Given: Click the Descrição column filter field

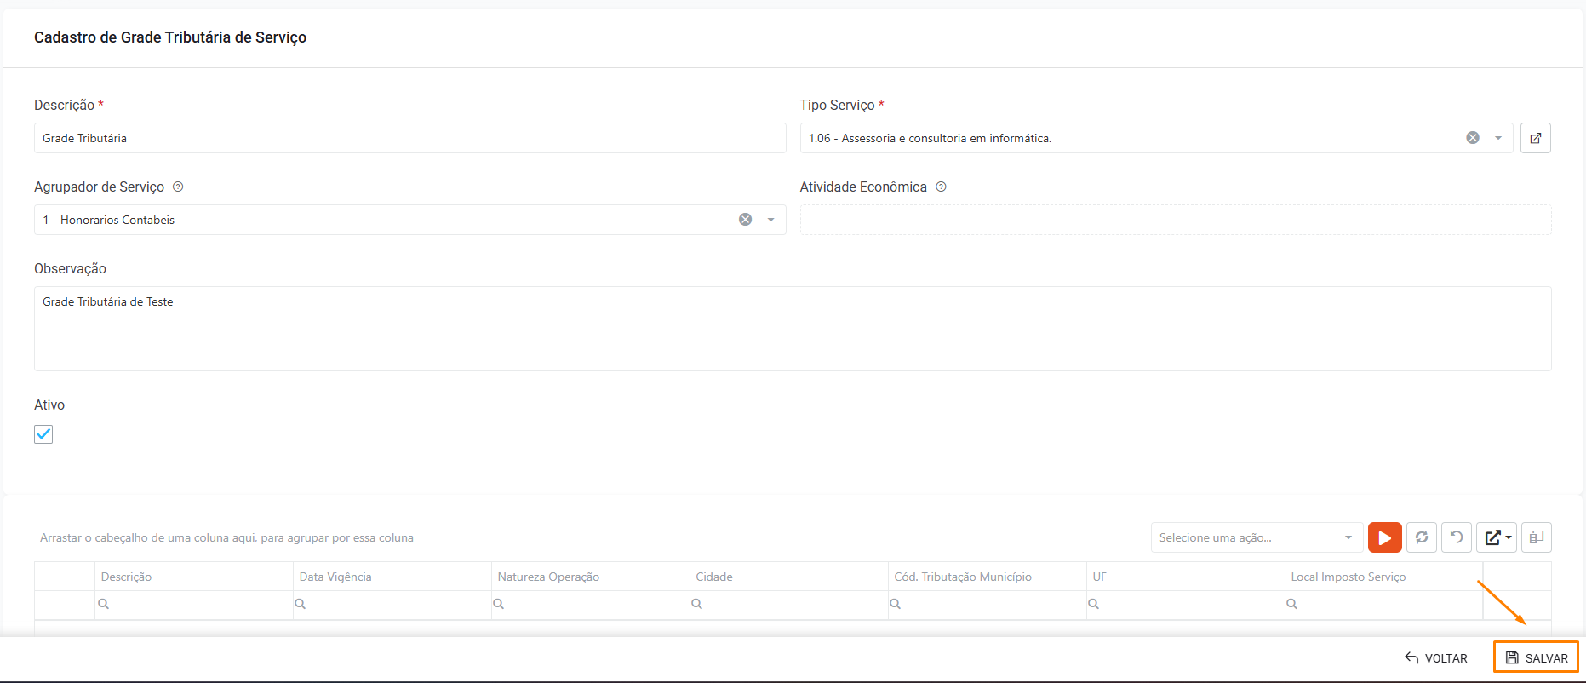Looking at the screenshot, I should 196,604.
